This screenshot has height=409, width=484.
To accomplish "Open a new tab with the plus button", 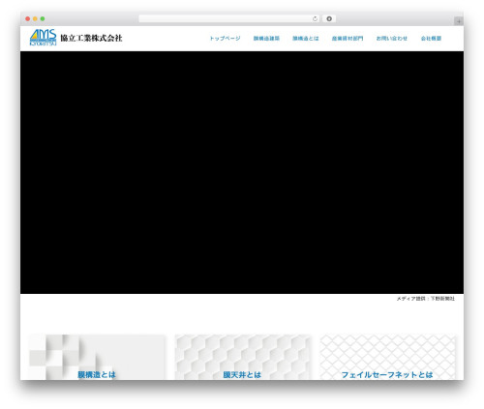I will (459, 21).
